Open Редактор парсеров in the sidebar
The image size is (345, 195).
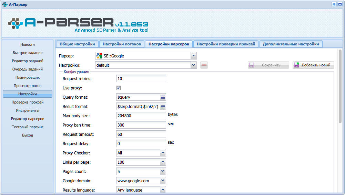[x=28, y=119]
